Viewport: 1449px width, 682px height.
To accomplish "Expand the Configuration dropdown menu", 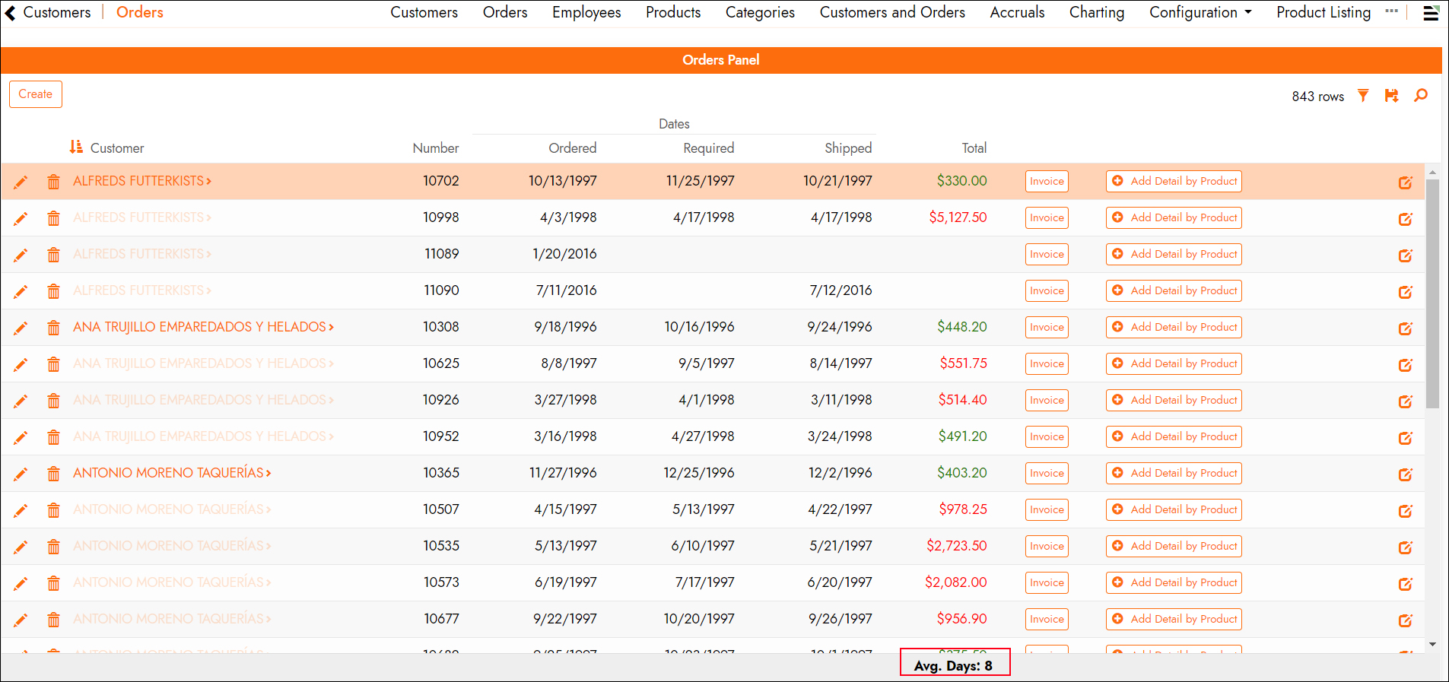I will tap(1200, 13).
